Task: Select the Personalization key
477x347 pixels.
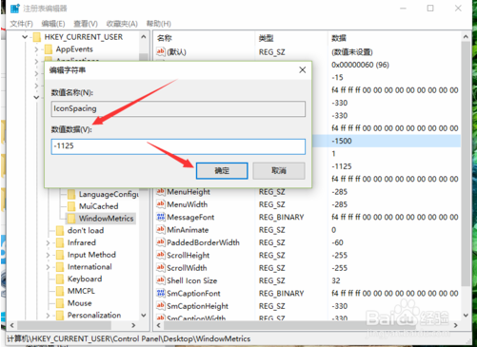Action: 94,315
